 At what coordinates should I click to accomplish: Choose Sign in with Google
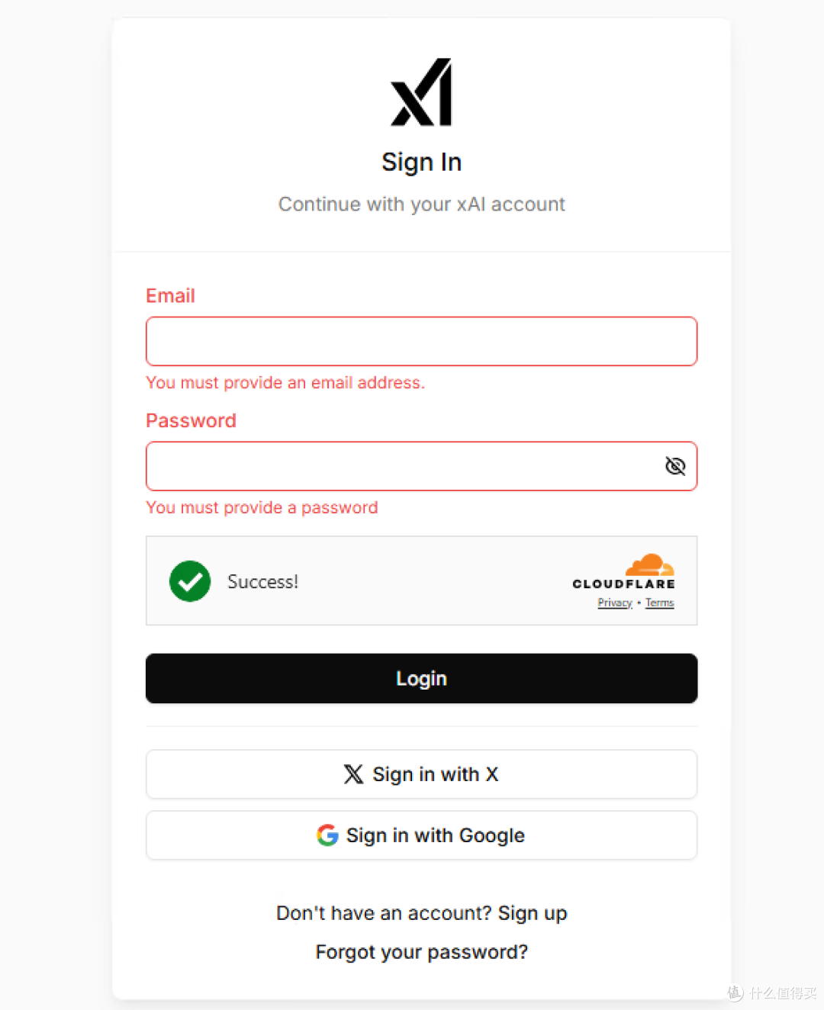click(x=421, y=835)
